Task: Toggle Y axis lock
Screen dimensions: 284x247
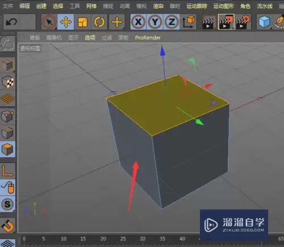Action: coord(155,22)
